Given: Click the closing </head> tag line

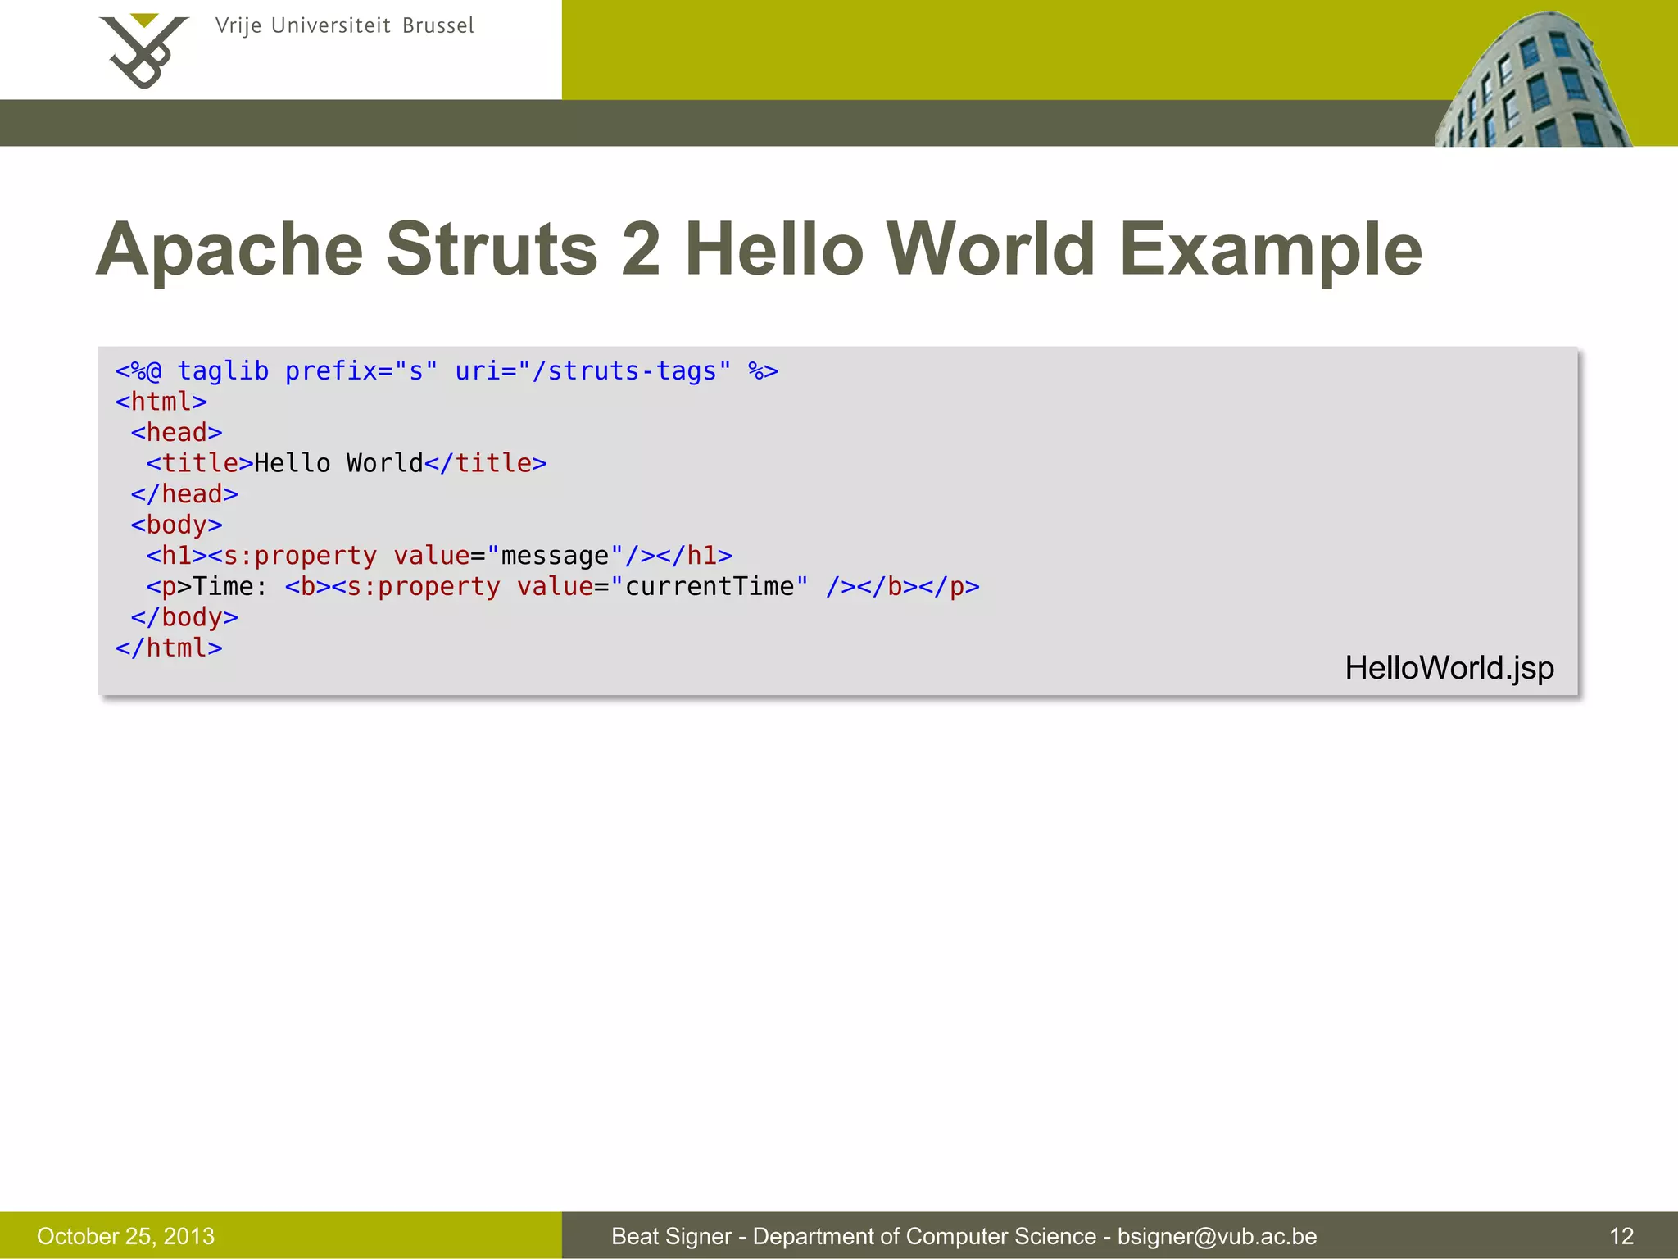Looking at the screenshot, I should pos(184,494).
